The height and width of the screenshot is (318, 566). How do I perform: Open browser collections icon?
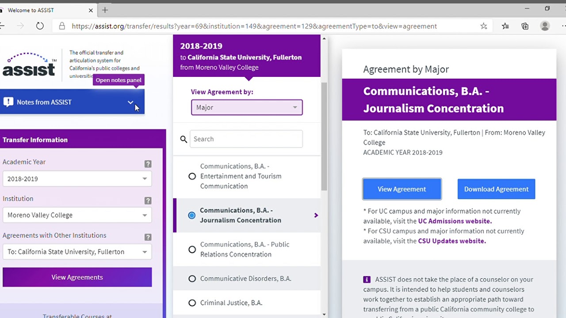tap(525, 26)
